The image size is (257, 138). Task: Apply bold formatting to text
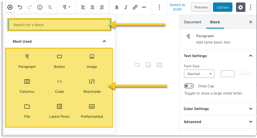(117, 7)
